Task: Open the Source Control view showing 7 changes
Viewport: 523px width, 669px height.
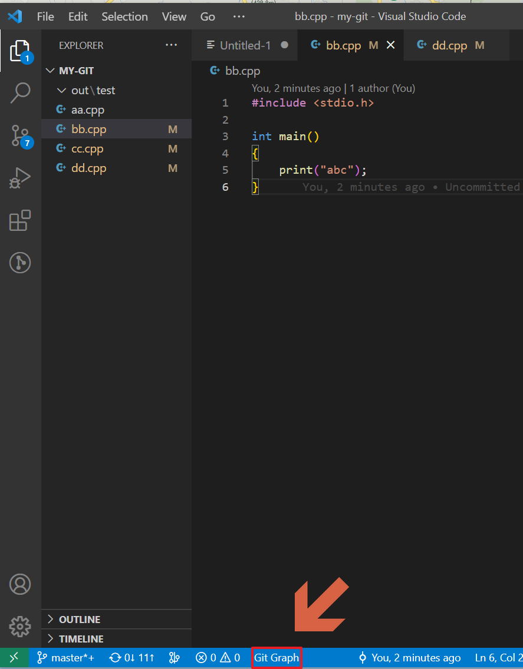Action: (20, 136)
